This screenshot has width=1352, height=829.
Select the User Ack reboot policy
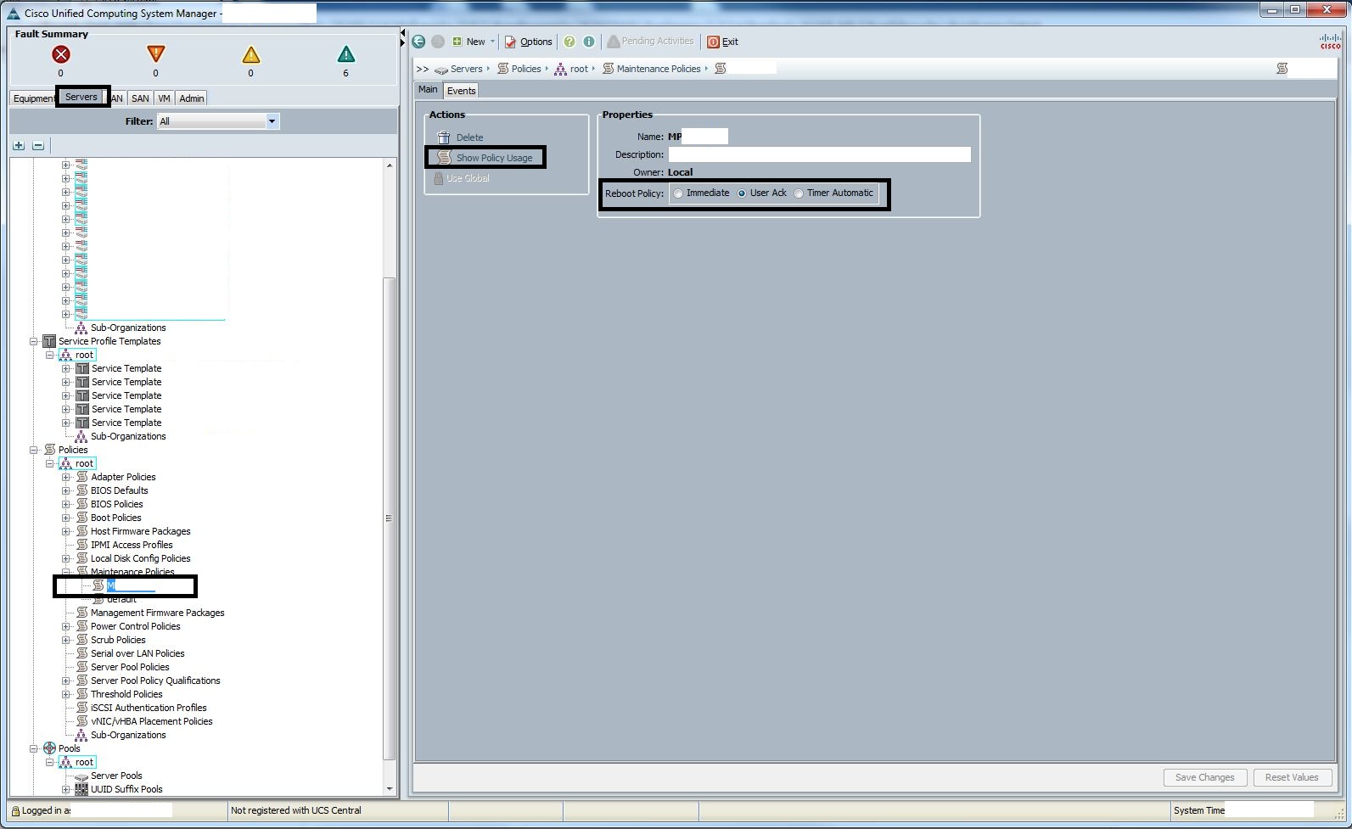coord(742,193)
